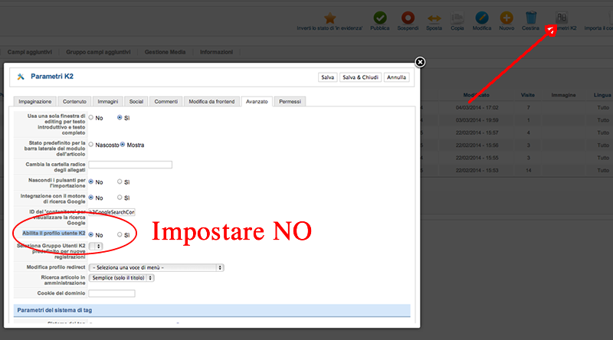Click the Cookie del dominio input field
The height and width of the screenshot is (340, 613).
click(112, 293)
